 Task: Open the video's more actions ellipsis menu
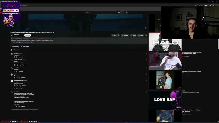[146, 35]
